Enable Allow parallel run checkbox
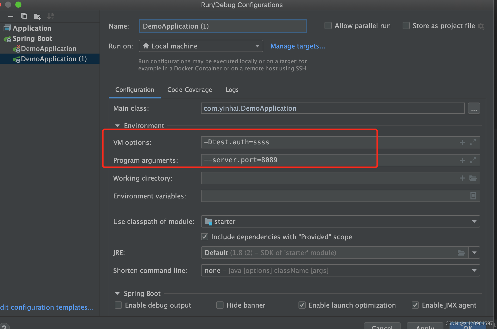The image size is (497, 329). [x=328, y=26]
